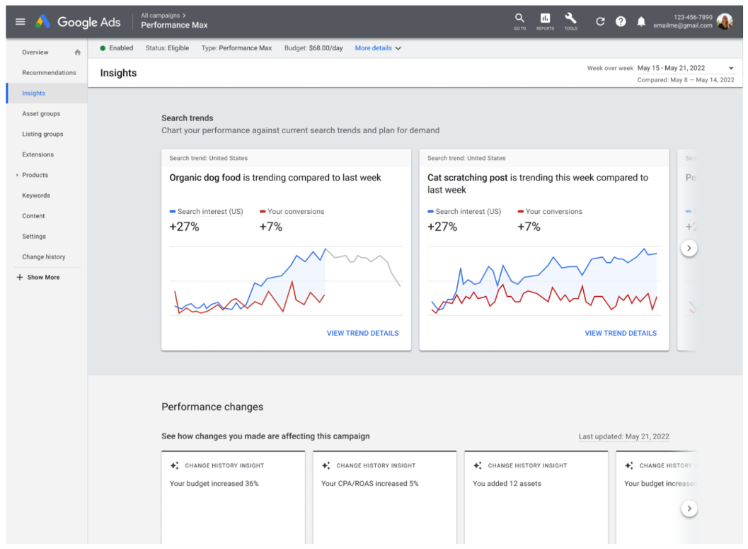Screen dimensions: 748x549
Task: Expand the More details dropdown
Action: click(378, 48)
